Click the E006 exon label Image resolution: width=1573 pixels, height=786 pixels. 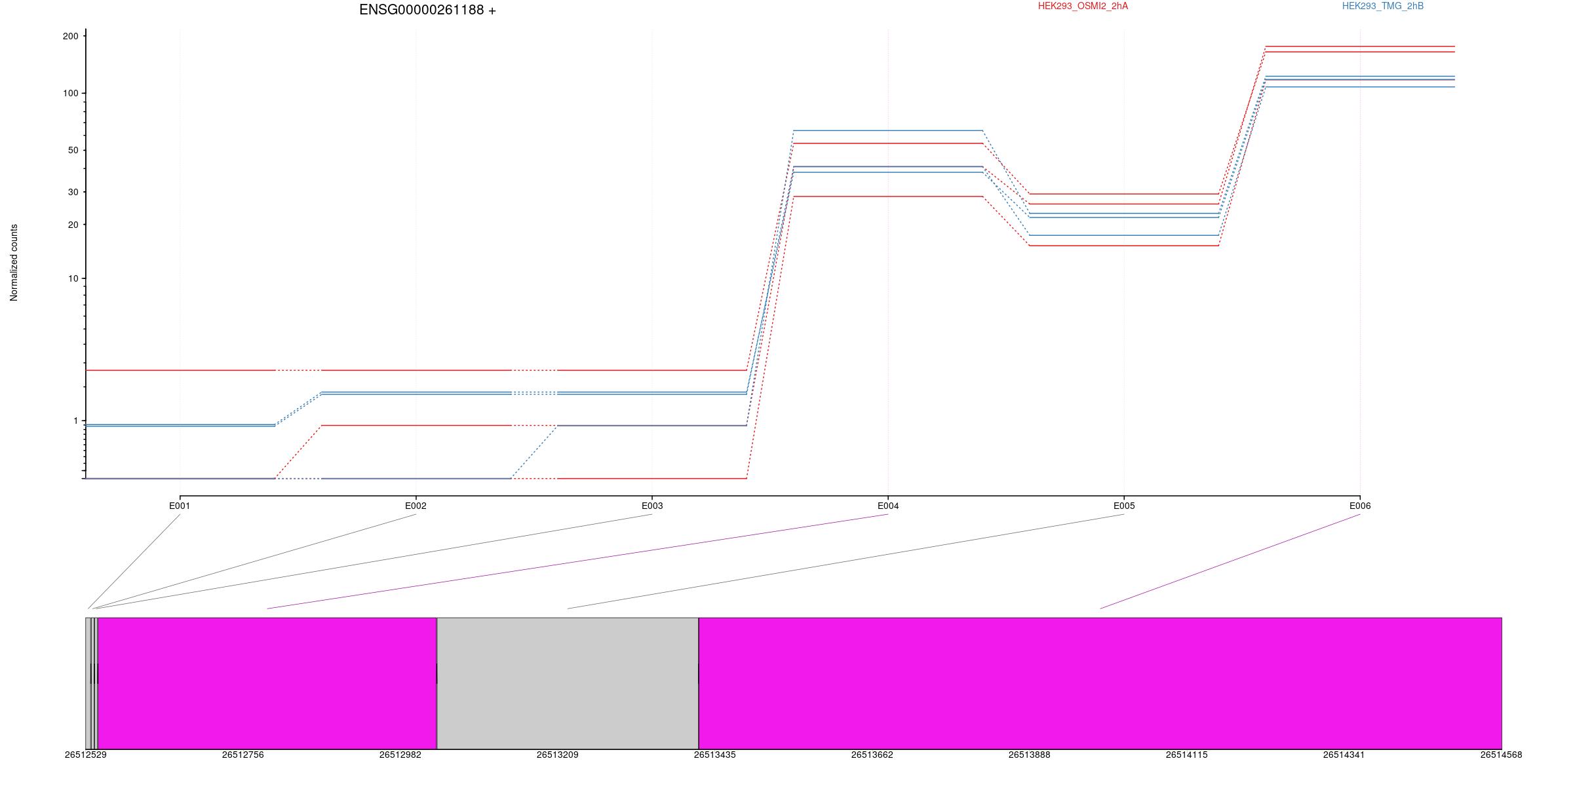pyautogui.click(x=1360, y=506)
